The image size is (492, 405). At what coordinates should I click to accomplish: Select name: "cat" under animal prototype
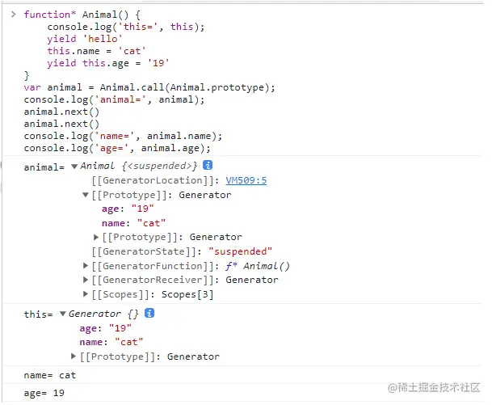tap(133, 223)
